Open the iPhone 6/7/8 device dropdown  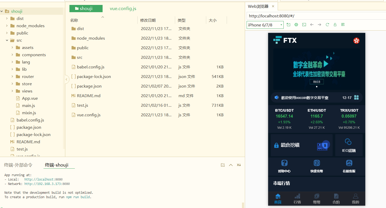pyautogui.click(x=265, y=25)
